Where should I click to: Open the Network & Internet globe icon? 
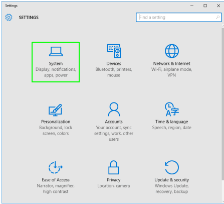(172, 51)
